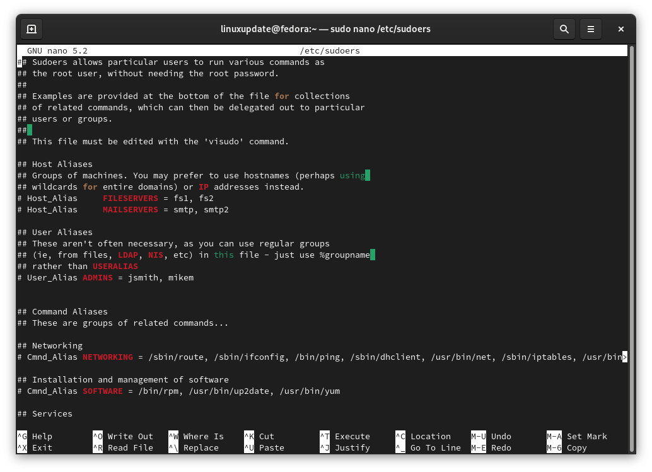Click the '## Command Aliases' line
This screenshot has width=652, height=472.
tap(62, 311)
